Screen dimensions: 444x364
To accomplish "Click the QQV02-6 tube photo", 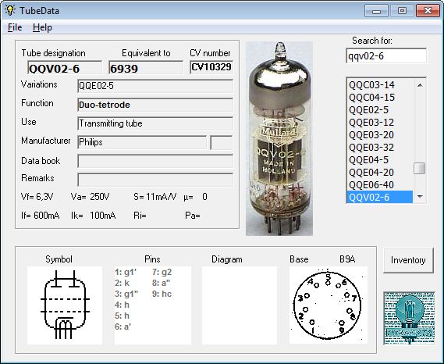I will [279, 138].
